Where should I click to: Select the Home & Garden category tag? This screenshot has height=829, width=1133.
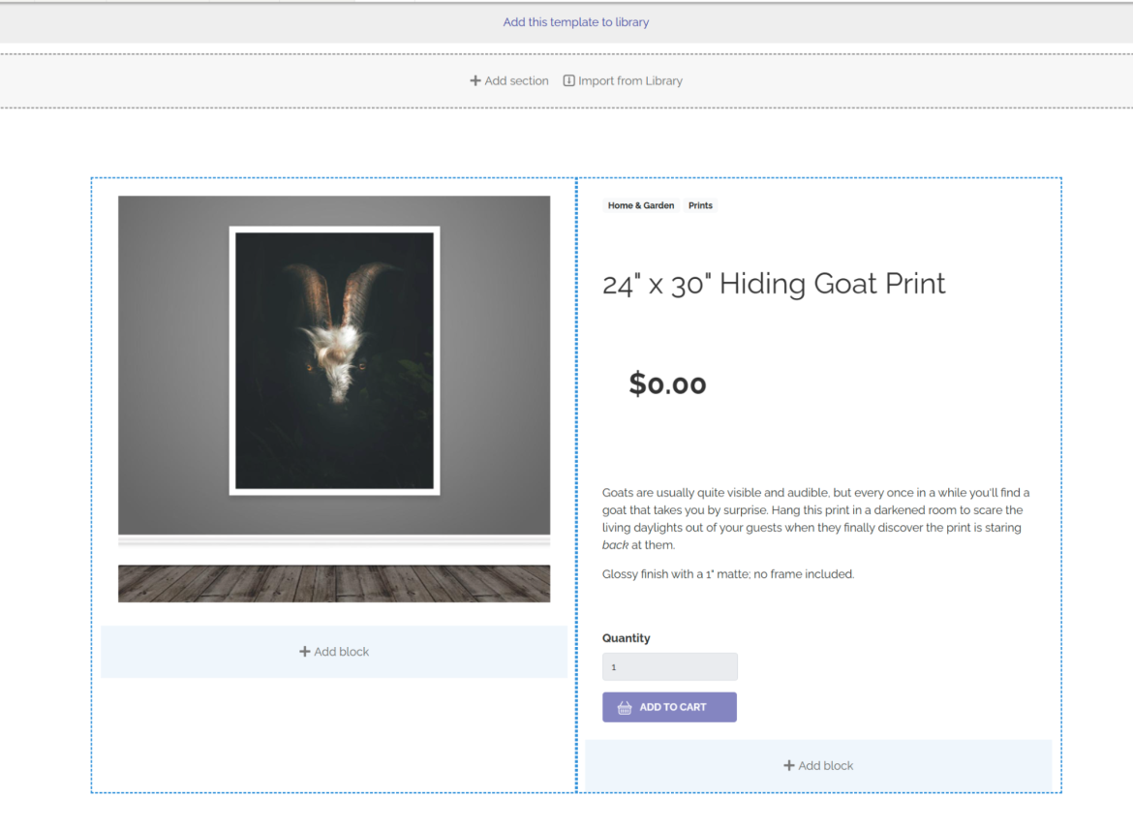(x=640, y=205)
